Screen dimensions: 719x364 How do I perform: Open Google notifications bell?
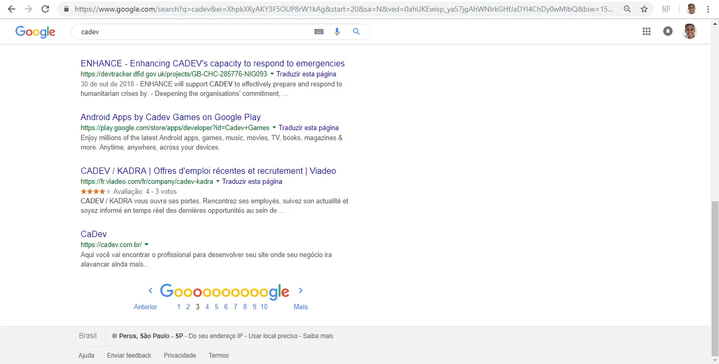pos(668,31)
